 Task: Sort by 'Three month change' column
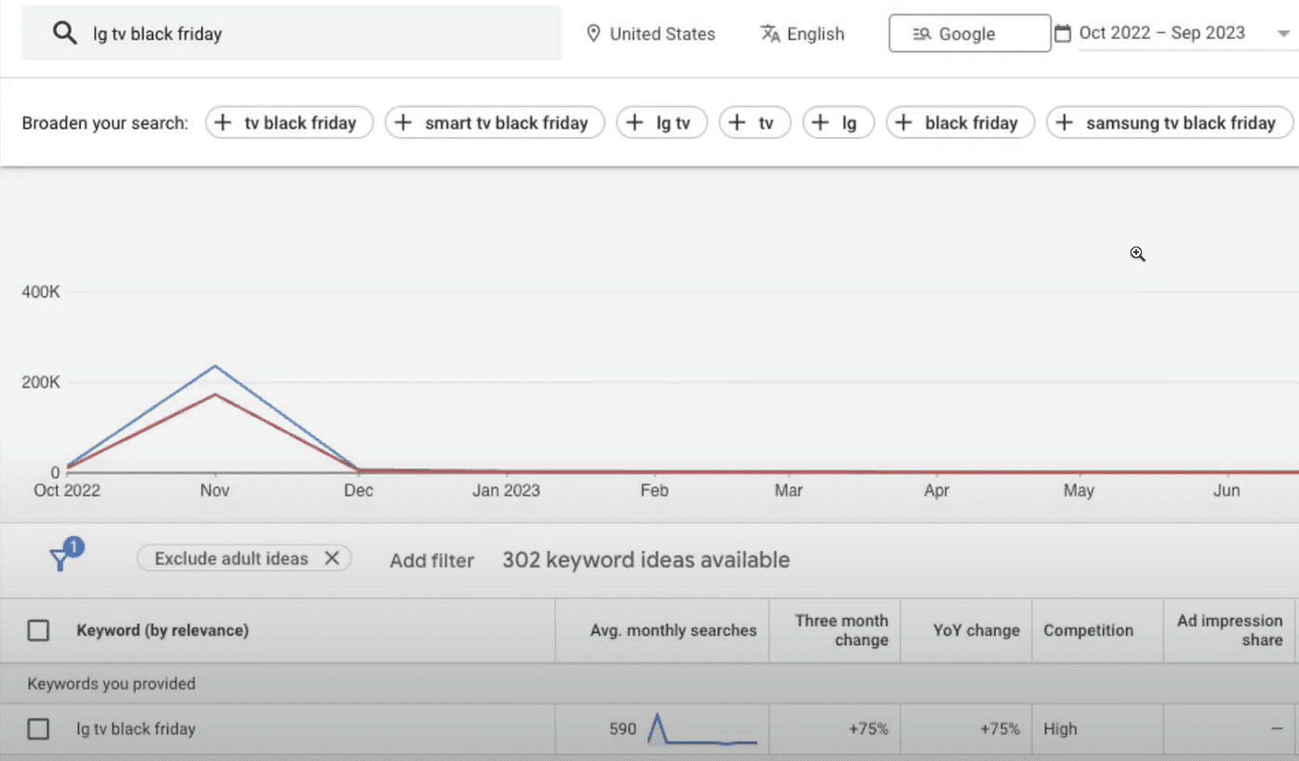841,630
